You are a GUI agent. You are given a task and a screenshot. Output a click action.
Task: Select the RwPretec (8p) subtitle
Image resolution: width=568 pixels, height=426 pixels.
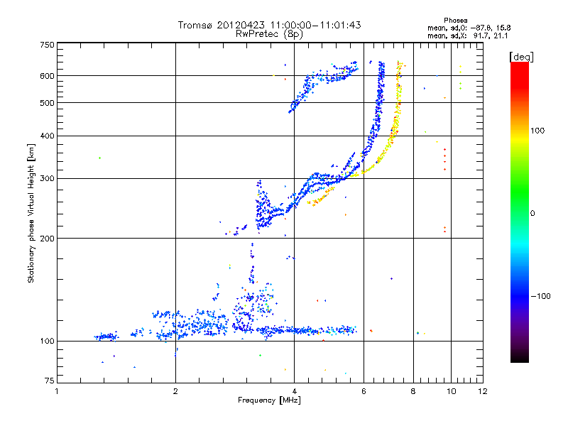[x=269, y=34]
